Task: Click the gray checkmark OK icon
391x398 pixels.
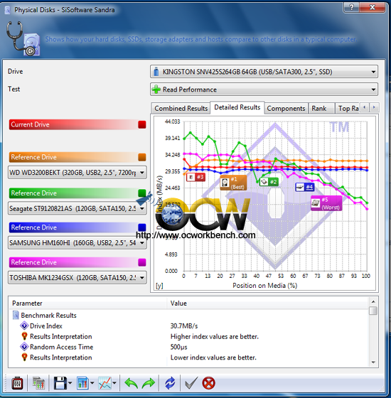Action: [x=191, y=383]
